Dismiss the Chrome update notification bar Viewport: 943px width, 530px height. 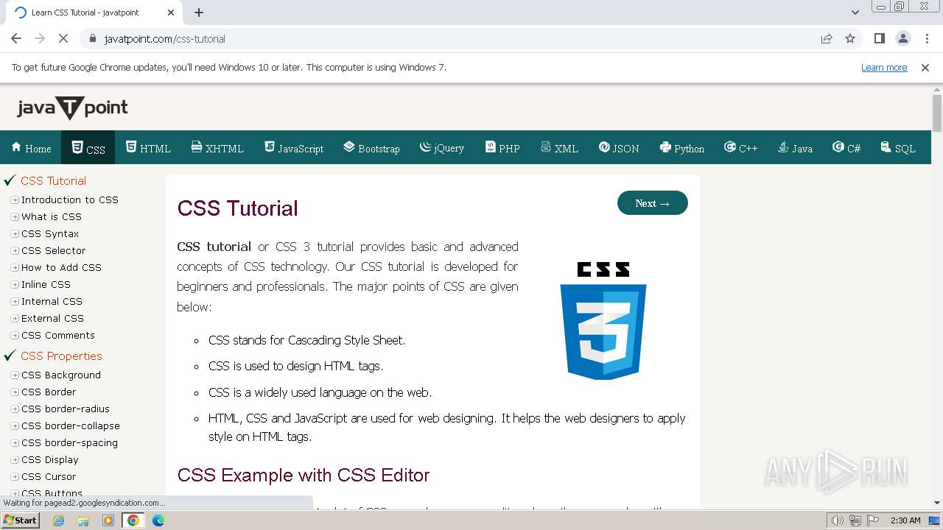coord(925,68)
